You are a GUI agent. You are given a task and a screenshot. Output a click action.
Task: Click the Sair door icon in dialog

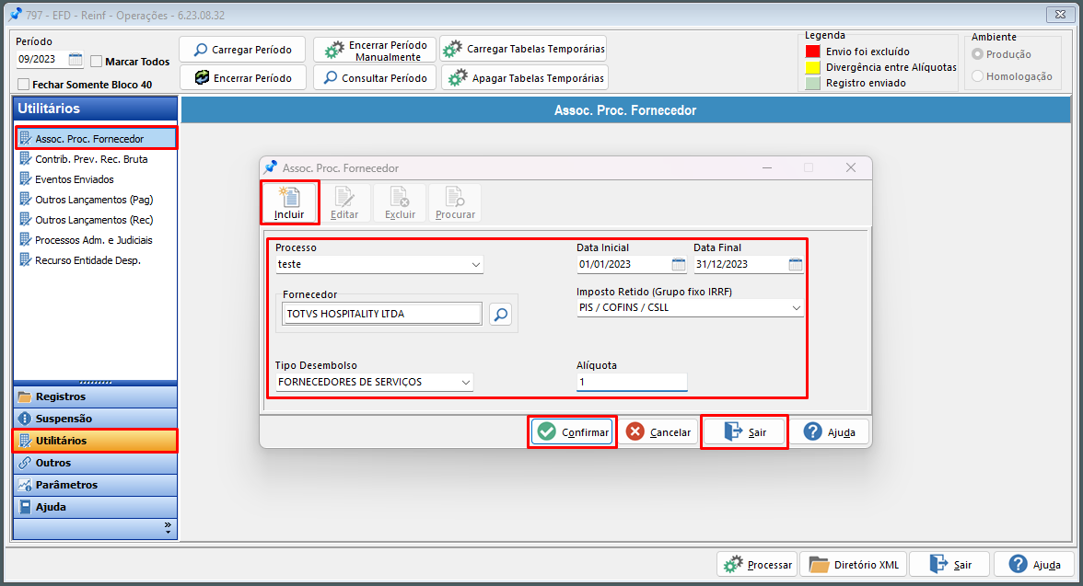pyautogui.click(x=733, y=432)
